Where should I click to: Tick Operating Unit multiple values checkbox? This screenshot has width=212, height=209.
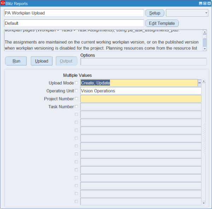pos(76,91)
